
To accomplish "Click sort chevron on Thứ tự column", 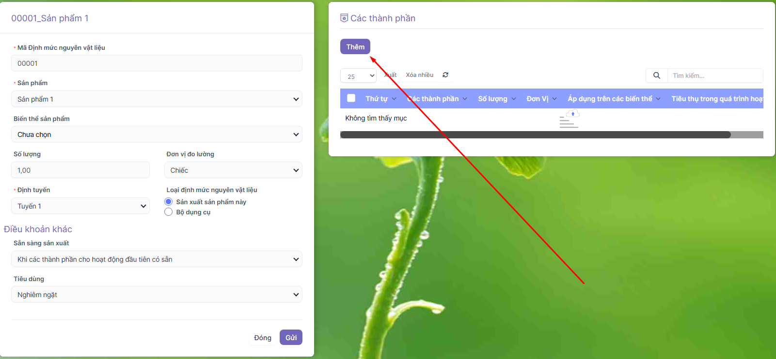I will coord(394,99).
